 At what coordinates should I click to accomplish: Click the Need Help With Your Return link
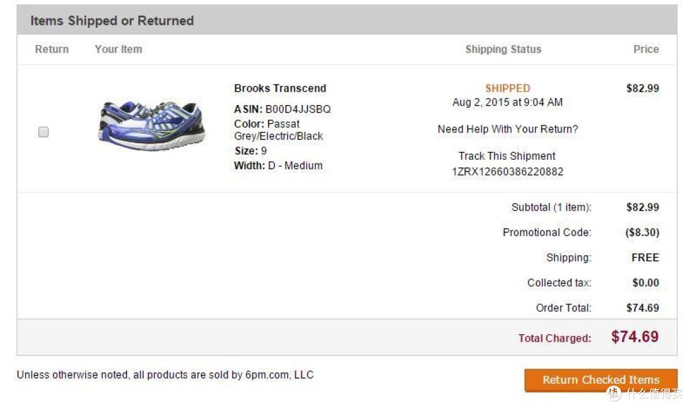click(508, 129)
